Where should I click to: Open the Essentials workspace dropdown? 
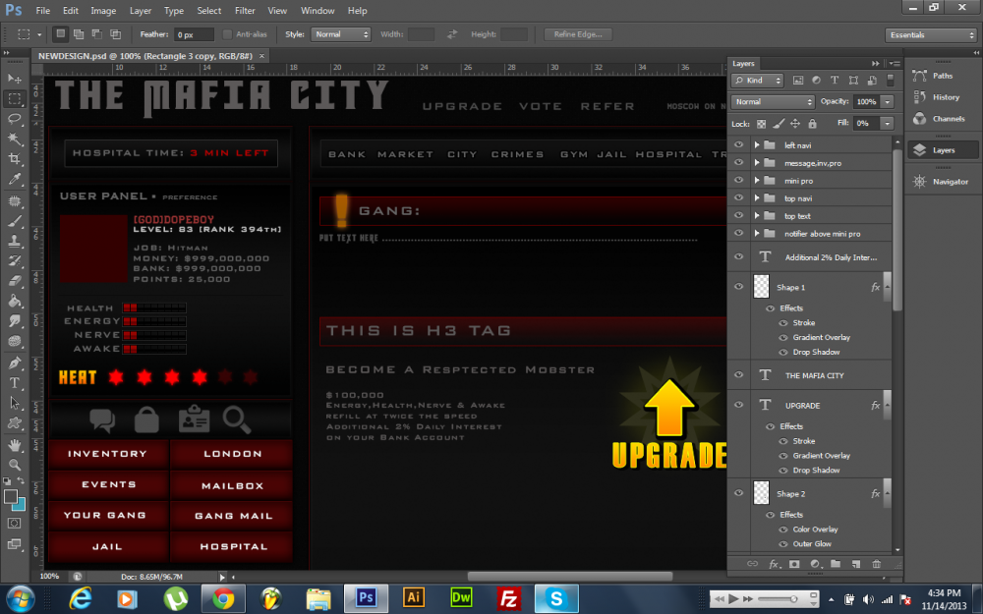point(930,34)
